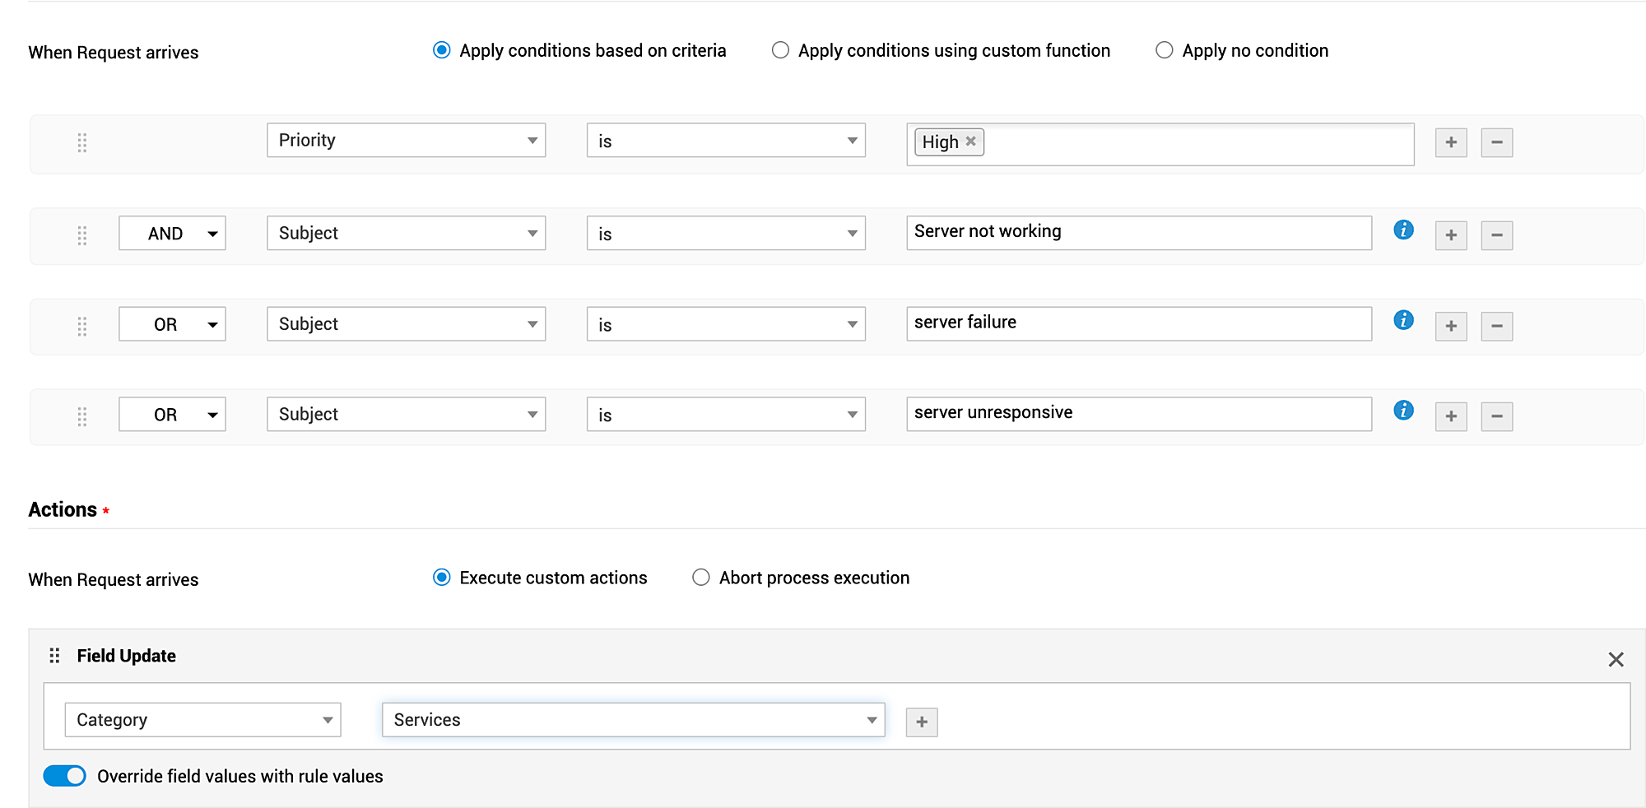Select 'Execute custom actions' radio button
Image resolution: width=1646 pixels, height=808 pixels.
(442, 578)
